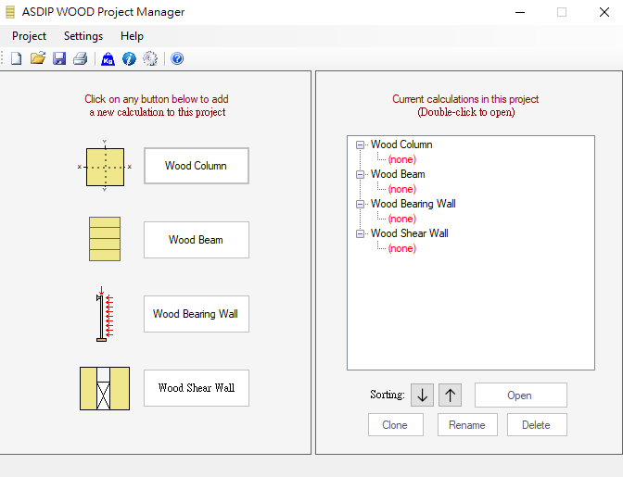Click the Delete button
The width and height of the screenshot is (623, 477).
(537, 425)
